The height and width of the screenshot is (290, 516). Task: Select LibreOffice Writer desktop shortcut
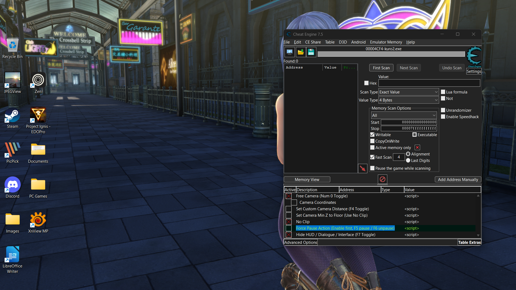coord(12,260)
